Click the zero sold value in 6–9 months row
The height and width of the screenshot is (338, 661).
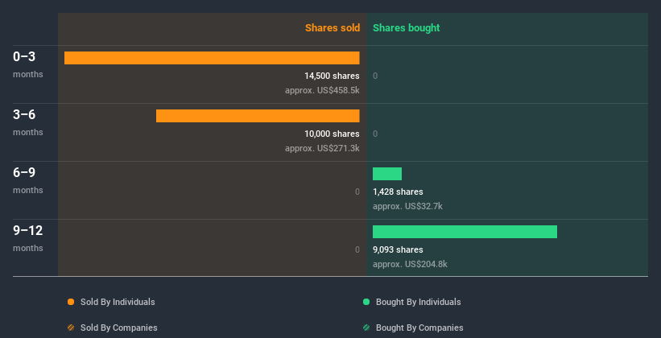coord(357,192)
